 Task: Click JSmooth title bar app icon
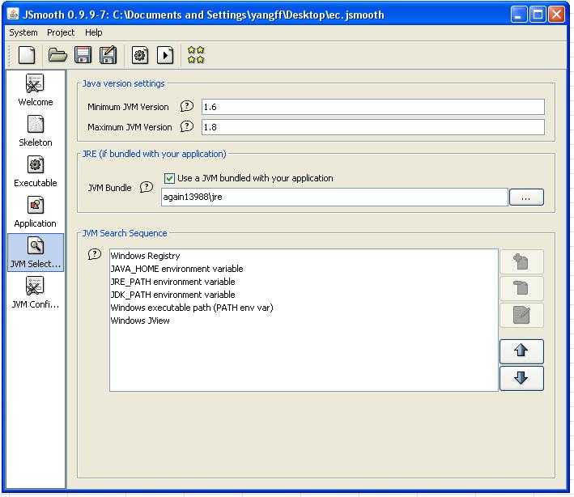[13, 15]
